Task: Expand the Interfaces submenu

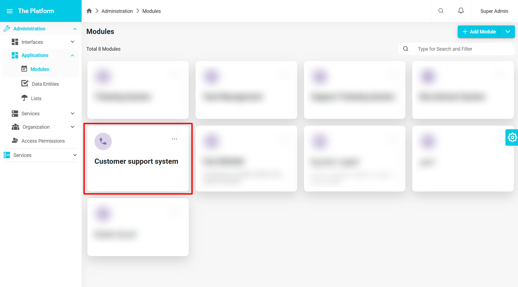Action: [73, 42]
